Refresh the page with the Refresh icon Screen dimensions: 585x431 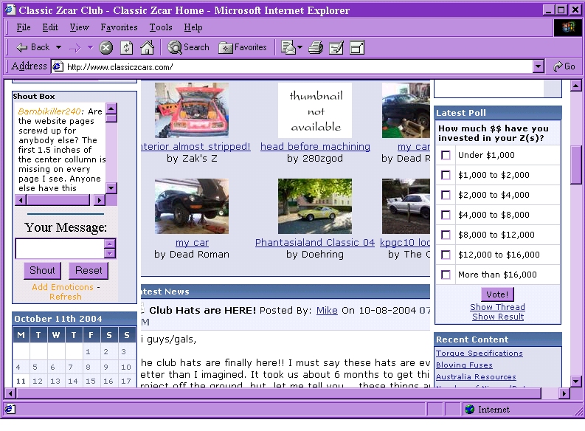126,48
